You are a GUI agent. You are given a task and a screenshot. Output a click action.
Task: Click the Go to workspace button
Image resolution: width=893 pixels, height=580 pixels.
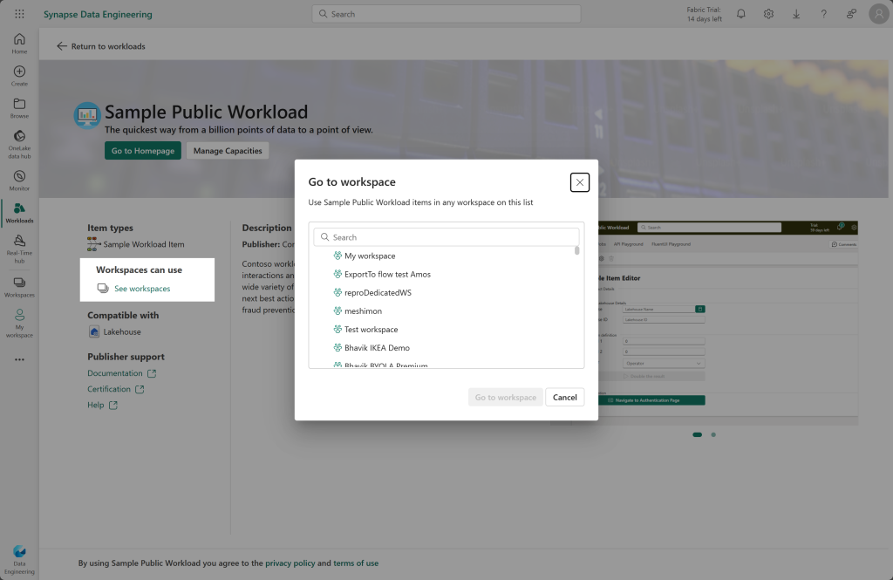(506, 397)
